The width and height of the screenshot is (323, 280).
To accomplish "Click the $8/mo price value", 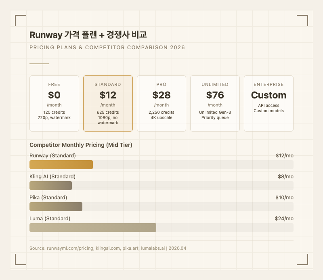I will click(x=285, y=177).
